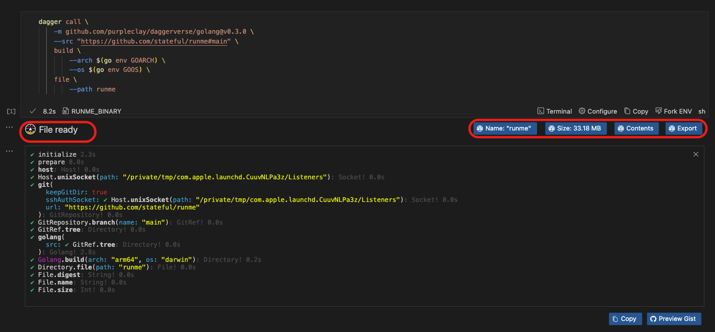
Task: Click the Golang.build log entry
Action: pos(146,260)
